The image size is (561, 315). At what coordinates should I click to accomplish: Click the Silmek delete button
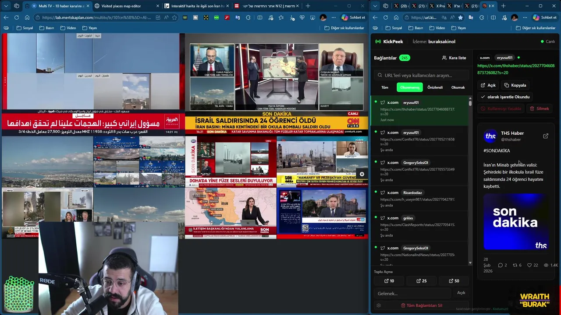coord(540,108)
